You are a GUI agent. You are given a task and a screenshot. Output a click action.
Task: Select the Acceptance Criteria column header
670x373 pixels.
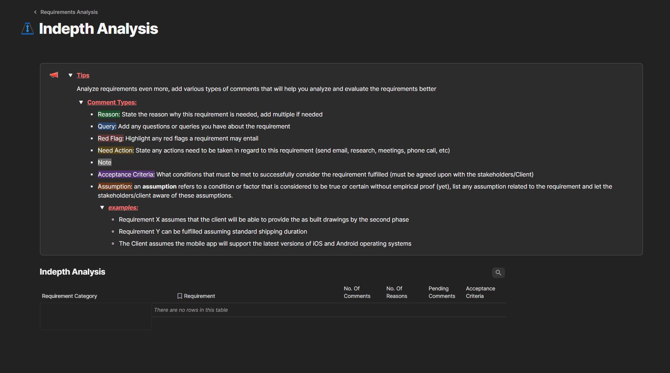pyautogui.click(x=481, y=292)
